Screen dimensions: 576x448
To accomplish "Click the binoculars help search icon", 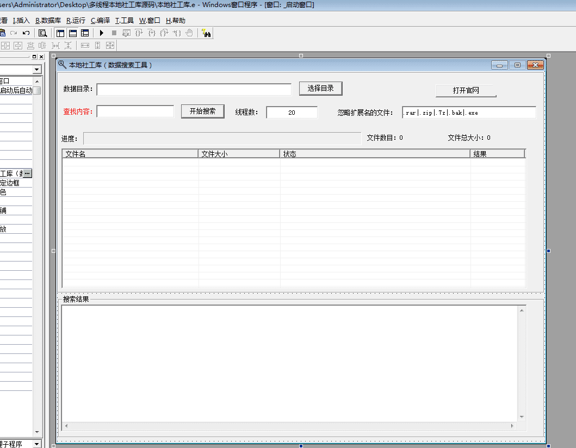I will click(206, 33).
